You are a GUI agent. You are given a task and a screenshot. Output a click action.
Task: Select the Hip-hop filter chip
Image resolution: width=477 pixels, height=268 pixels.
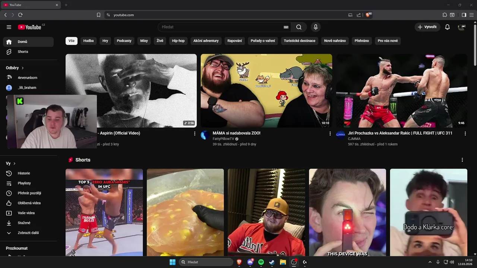click(x=178, y=41)
